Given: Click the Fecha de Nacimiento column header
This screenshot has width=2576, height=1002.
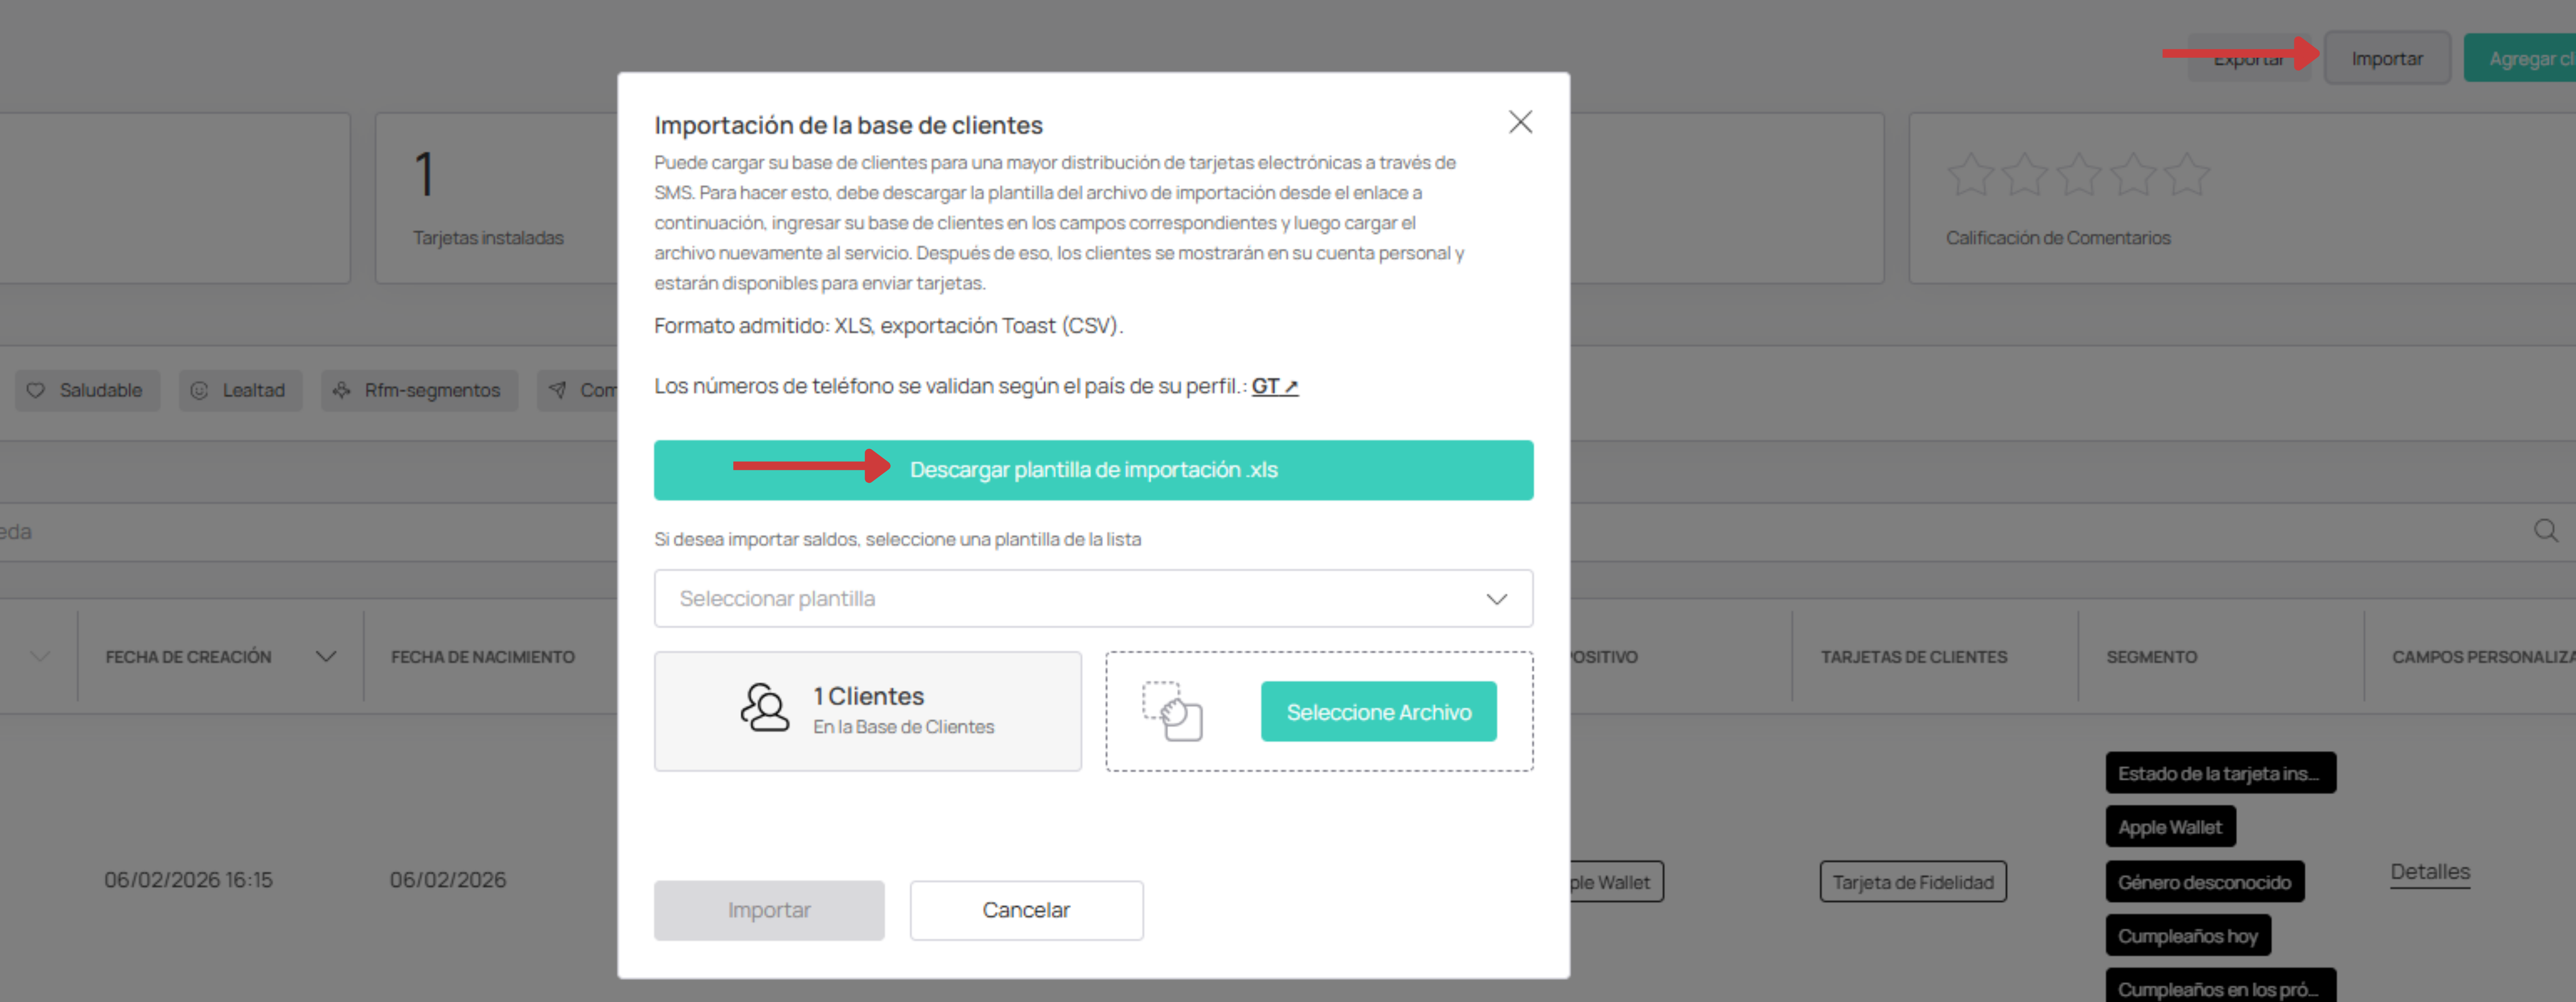Looking at the screenshot, I should click(483, 657).
